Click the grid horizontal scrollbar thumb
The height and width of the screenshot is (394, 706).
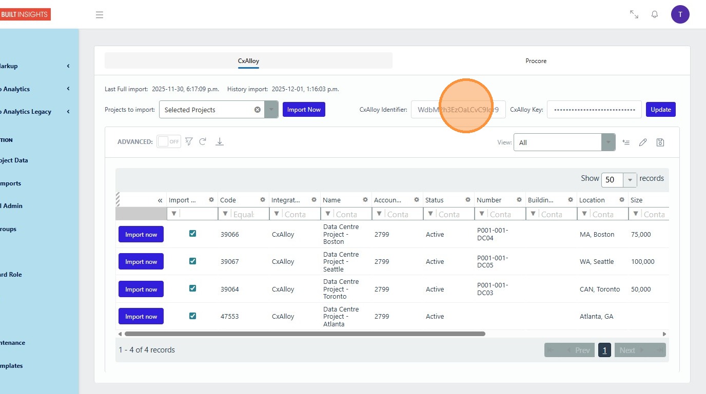tap(305, 334)
